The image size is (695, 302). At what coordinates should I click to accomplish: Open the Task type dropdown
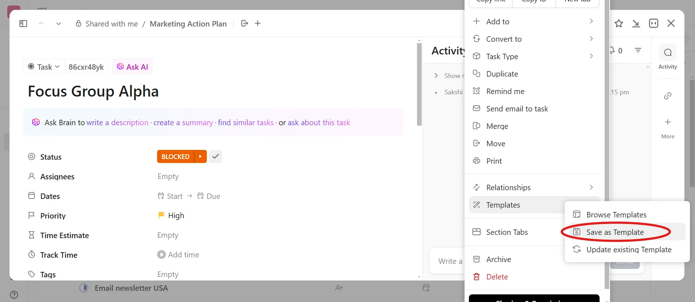tap(44, 67)
